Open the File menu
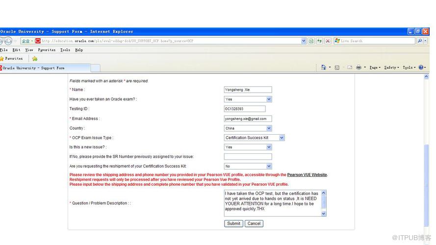 click(x=3, y=50)
